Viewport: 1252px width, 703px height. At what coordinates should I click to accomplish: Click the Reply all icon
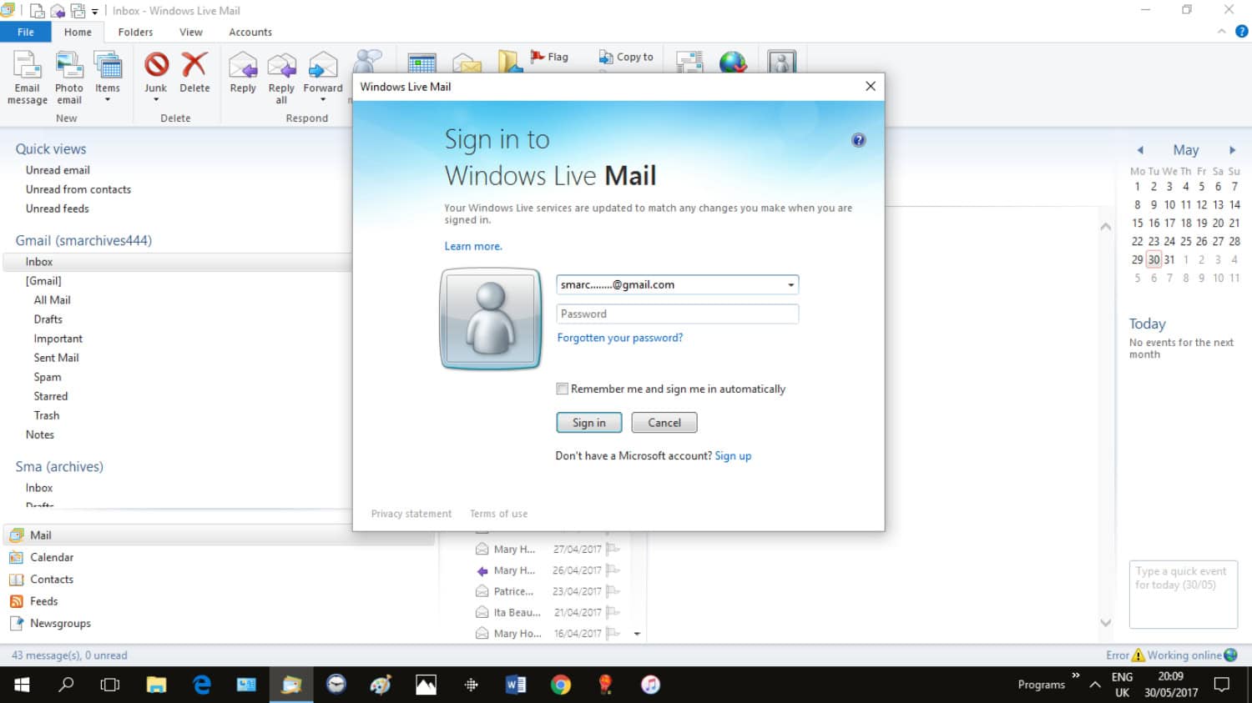[x=282, y=65]
